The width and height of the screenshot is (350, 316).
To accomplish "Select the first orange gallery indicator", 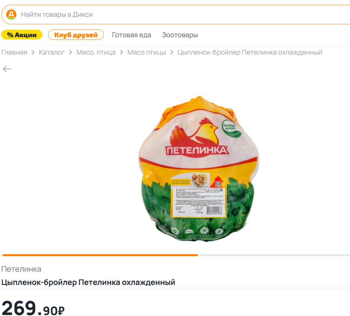I will [x=100, y=255].
